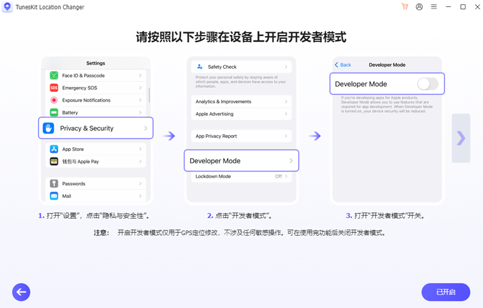The width and height of the screenshot is (483, 308).
Task: Click the Battery icon
Action: click(x=54, y=112)
